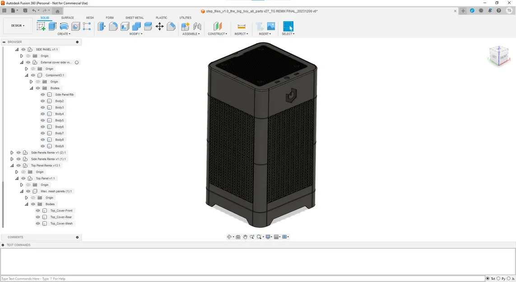Select the Extrude tool
The width and height of the screenshot is (516, 282).
point(52,26)
